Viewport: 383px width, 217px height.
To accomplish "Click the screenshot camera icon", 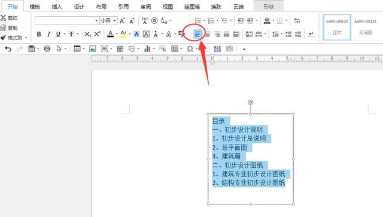I will (105, 49).
